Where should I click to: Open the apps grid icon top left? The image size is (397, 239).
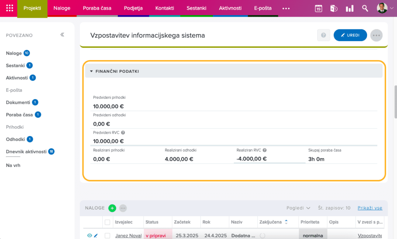[9, 8]
